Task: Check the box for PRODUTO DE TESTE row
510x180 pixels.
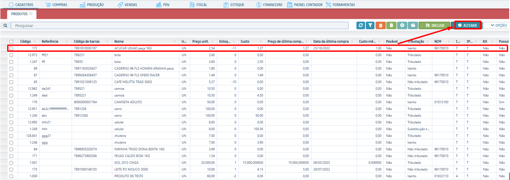Action: coord(11,176)
